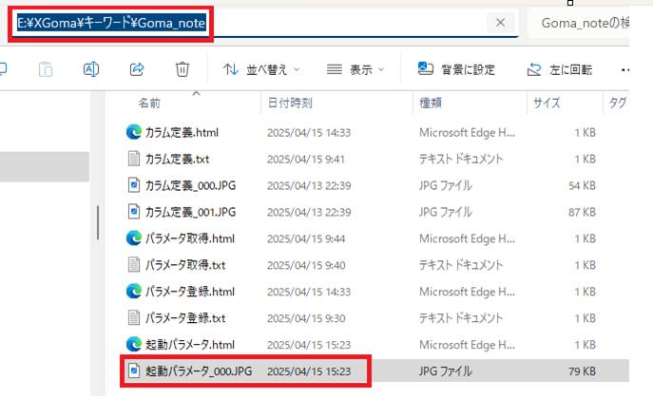Click date 2025/04/15 9:30

(x=306, y=318)
